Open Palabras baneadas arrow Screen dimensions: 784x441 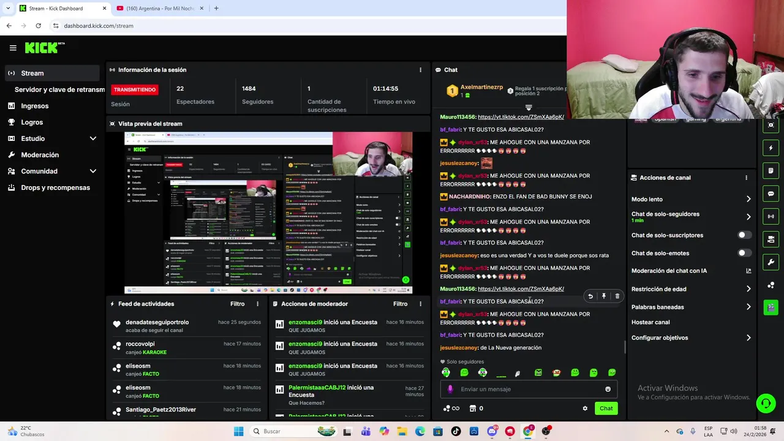748,307
